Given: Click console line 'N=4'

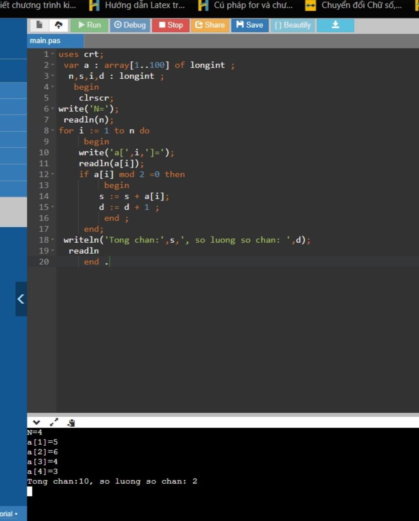Looking at the screenshot, I should click(35, 432).
